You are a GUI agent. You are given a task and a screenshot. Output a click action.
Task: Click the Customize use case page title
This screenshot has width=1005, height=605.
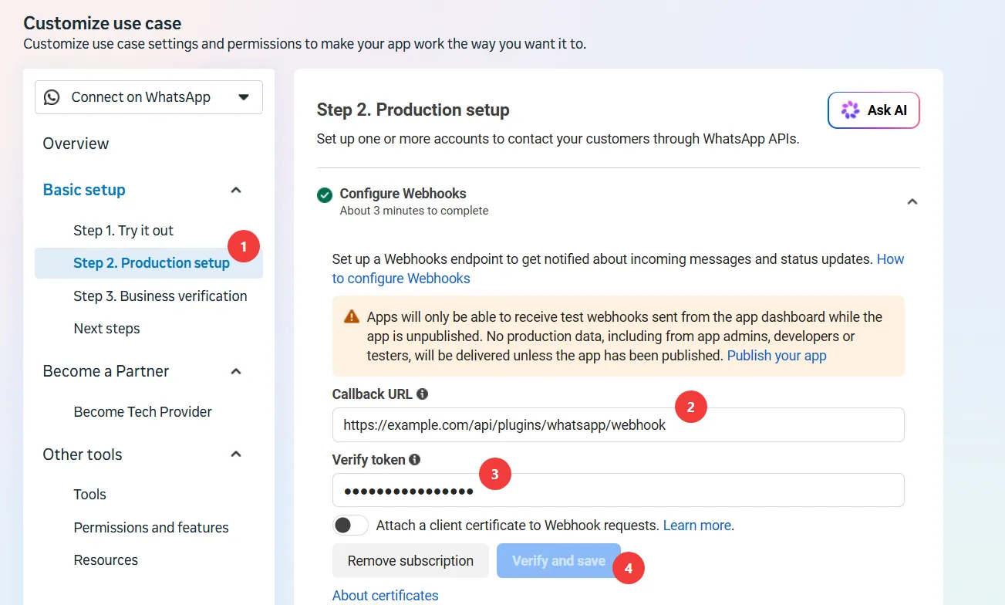click(x=103, y=24)
